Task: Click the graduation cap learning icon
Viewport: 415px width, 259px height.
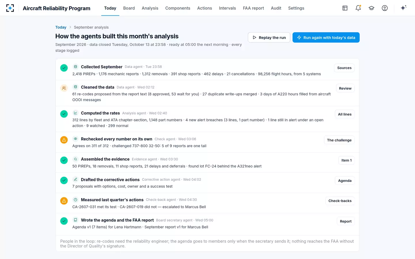Action: pos(371,8)
